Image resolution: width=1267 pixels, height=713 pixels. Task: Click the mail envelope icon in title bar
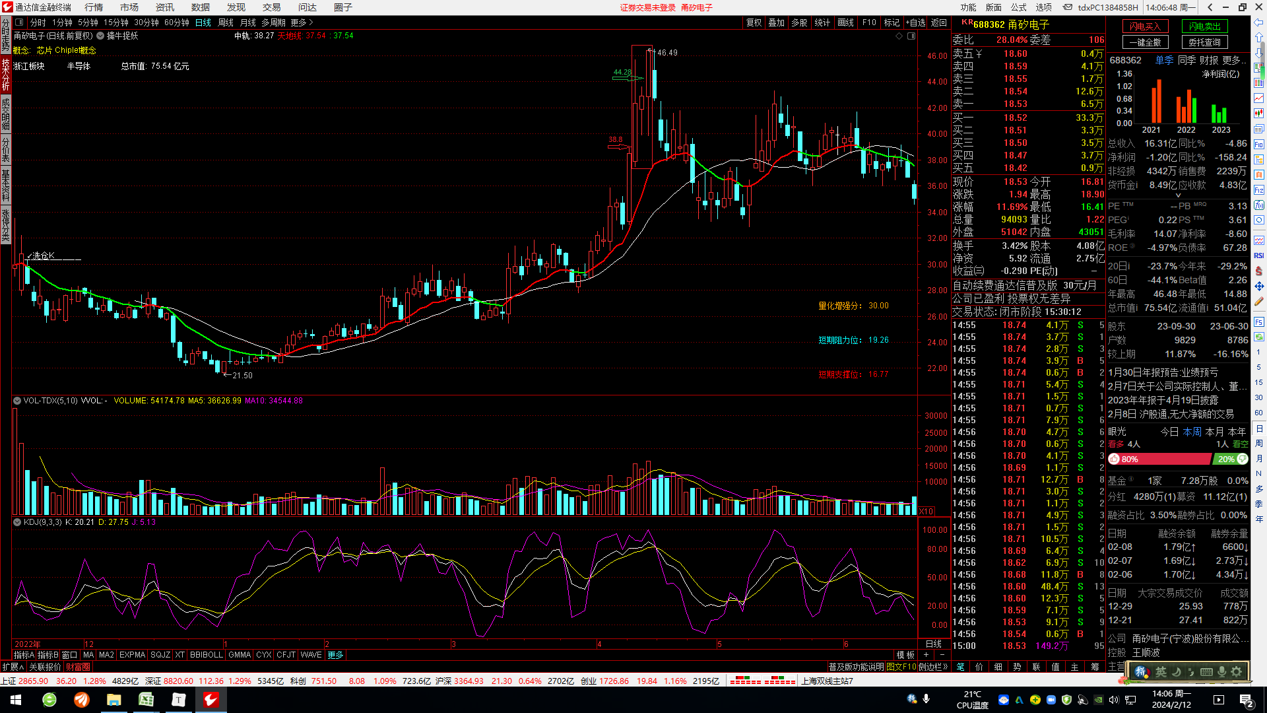(x=1067, y=7)
